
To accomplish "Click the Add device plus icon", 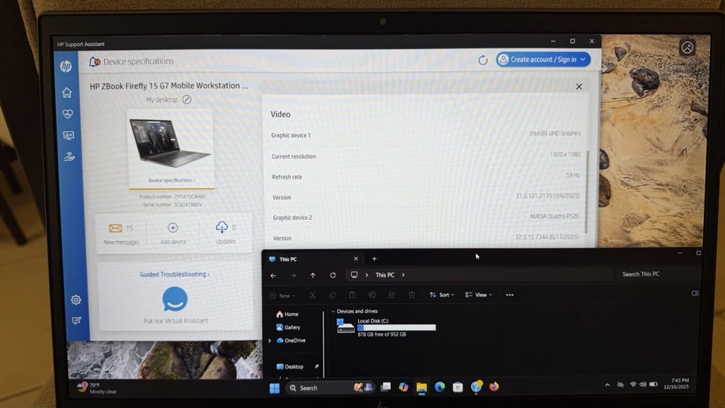I will [x=173, y=227].
